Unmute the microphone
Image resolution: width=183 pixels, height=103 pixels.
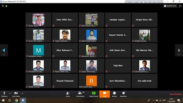[x=4, y=94]
